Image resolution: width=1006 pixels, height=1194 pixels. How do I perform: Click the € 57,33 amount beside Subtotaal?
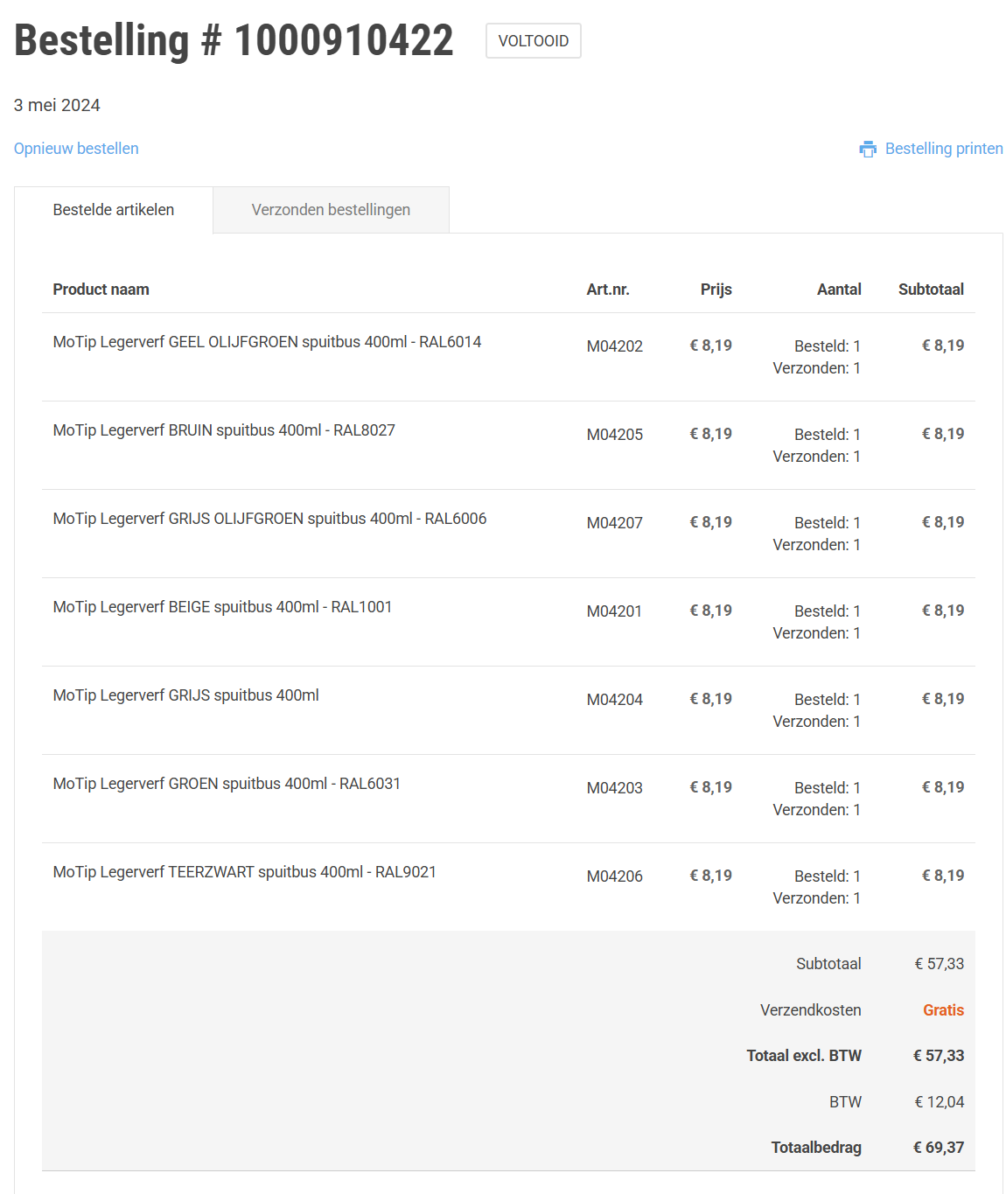tap(940, 964)
